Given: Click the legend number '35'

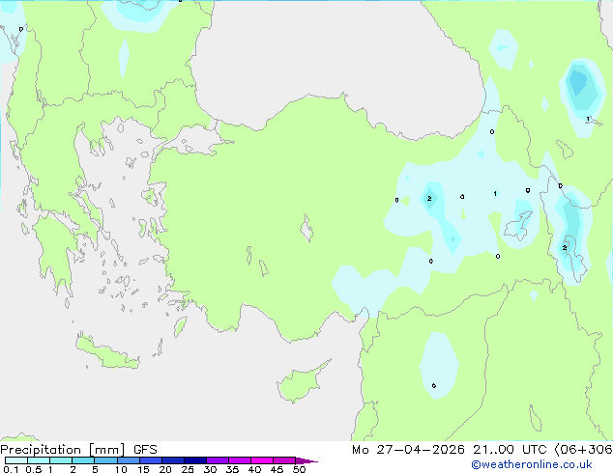Looking at the screenshot, I should (232, 469).
